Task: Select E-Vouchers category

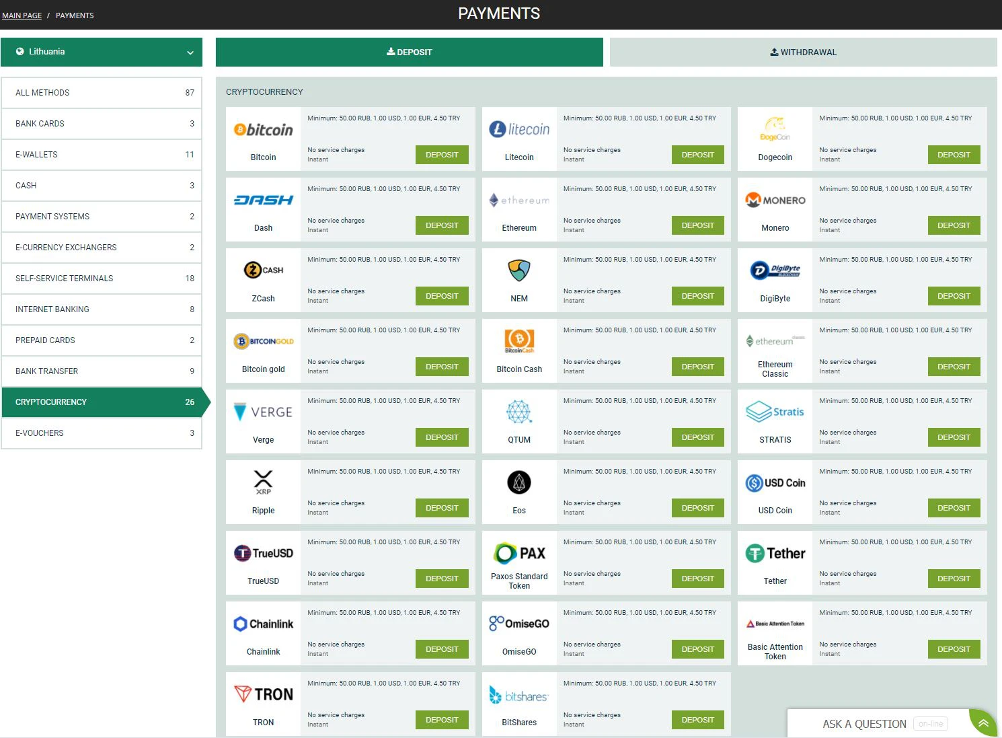Action: pyautogui.click(x=102, y=433)
